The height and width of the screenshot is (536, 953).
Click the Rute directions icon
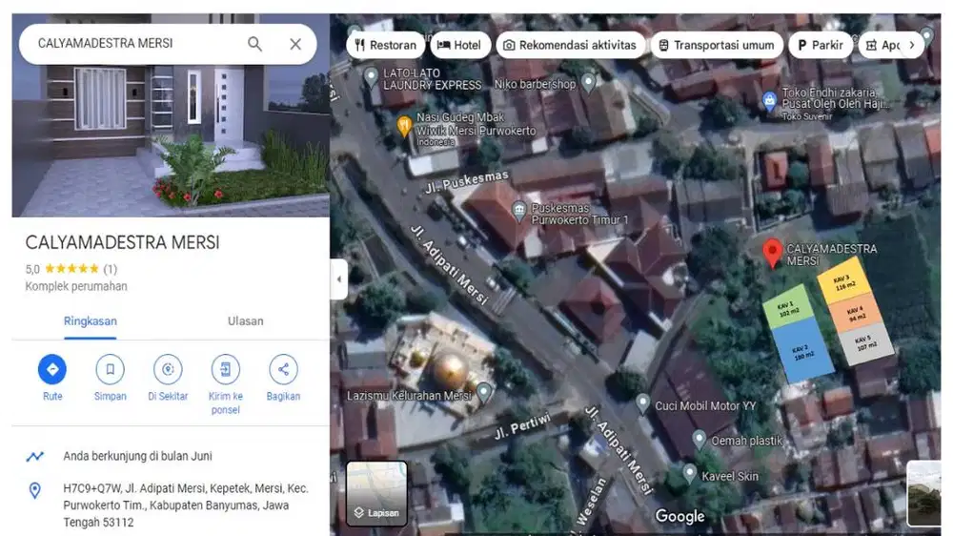52,369
